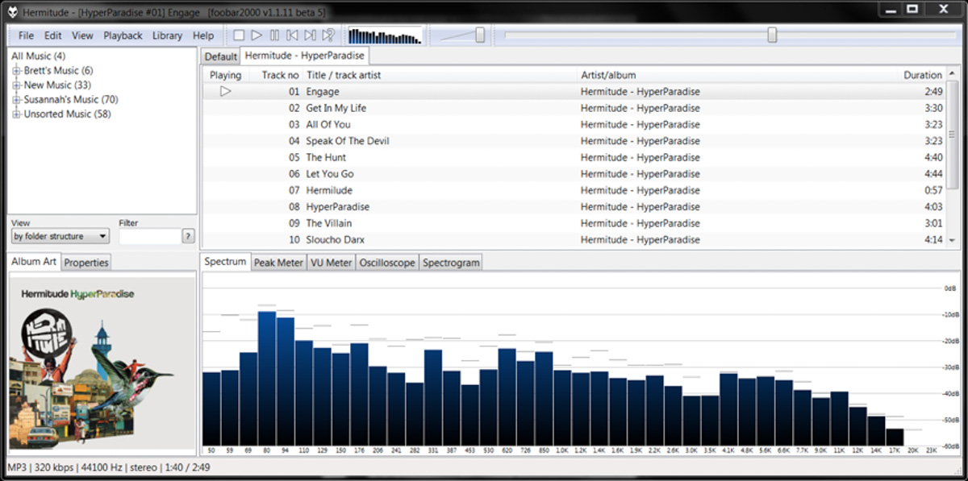Click inside the Filter text field

(x=149, y=236)
